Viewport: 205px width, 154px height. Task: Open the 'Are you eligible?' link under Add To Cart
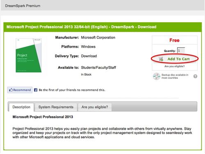click(175, 66)
